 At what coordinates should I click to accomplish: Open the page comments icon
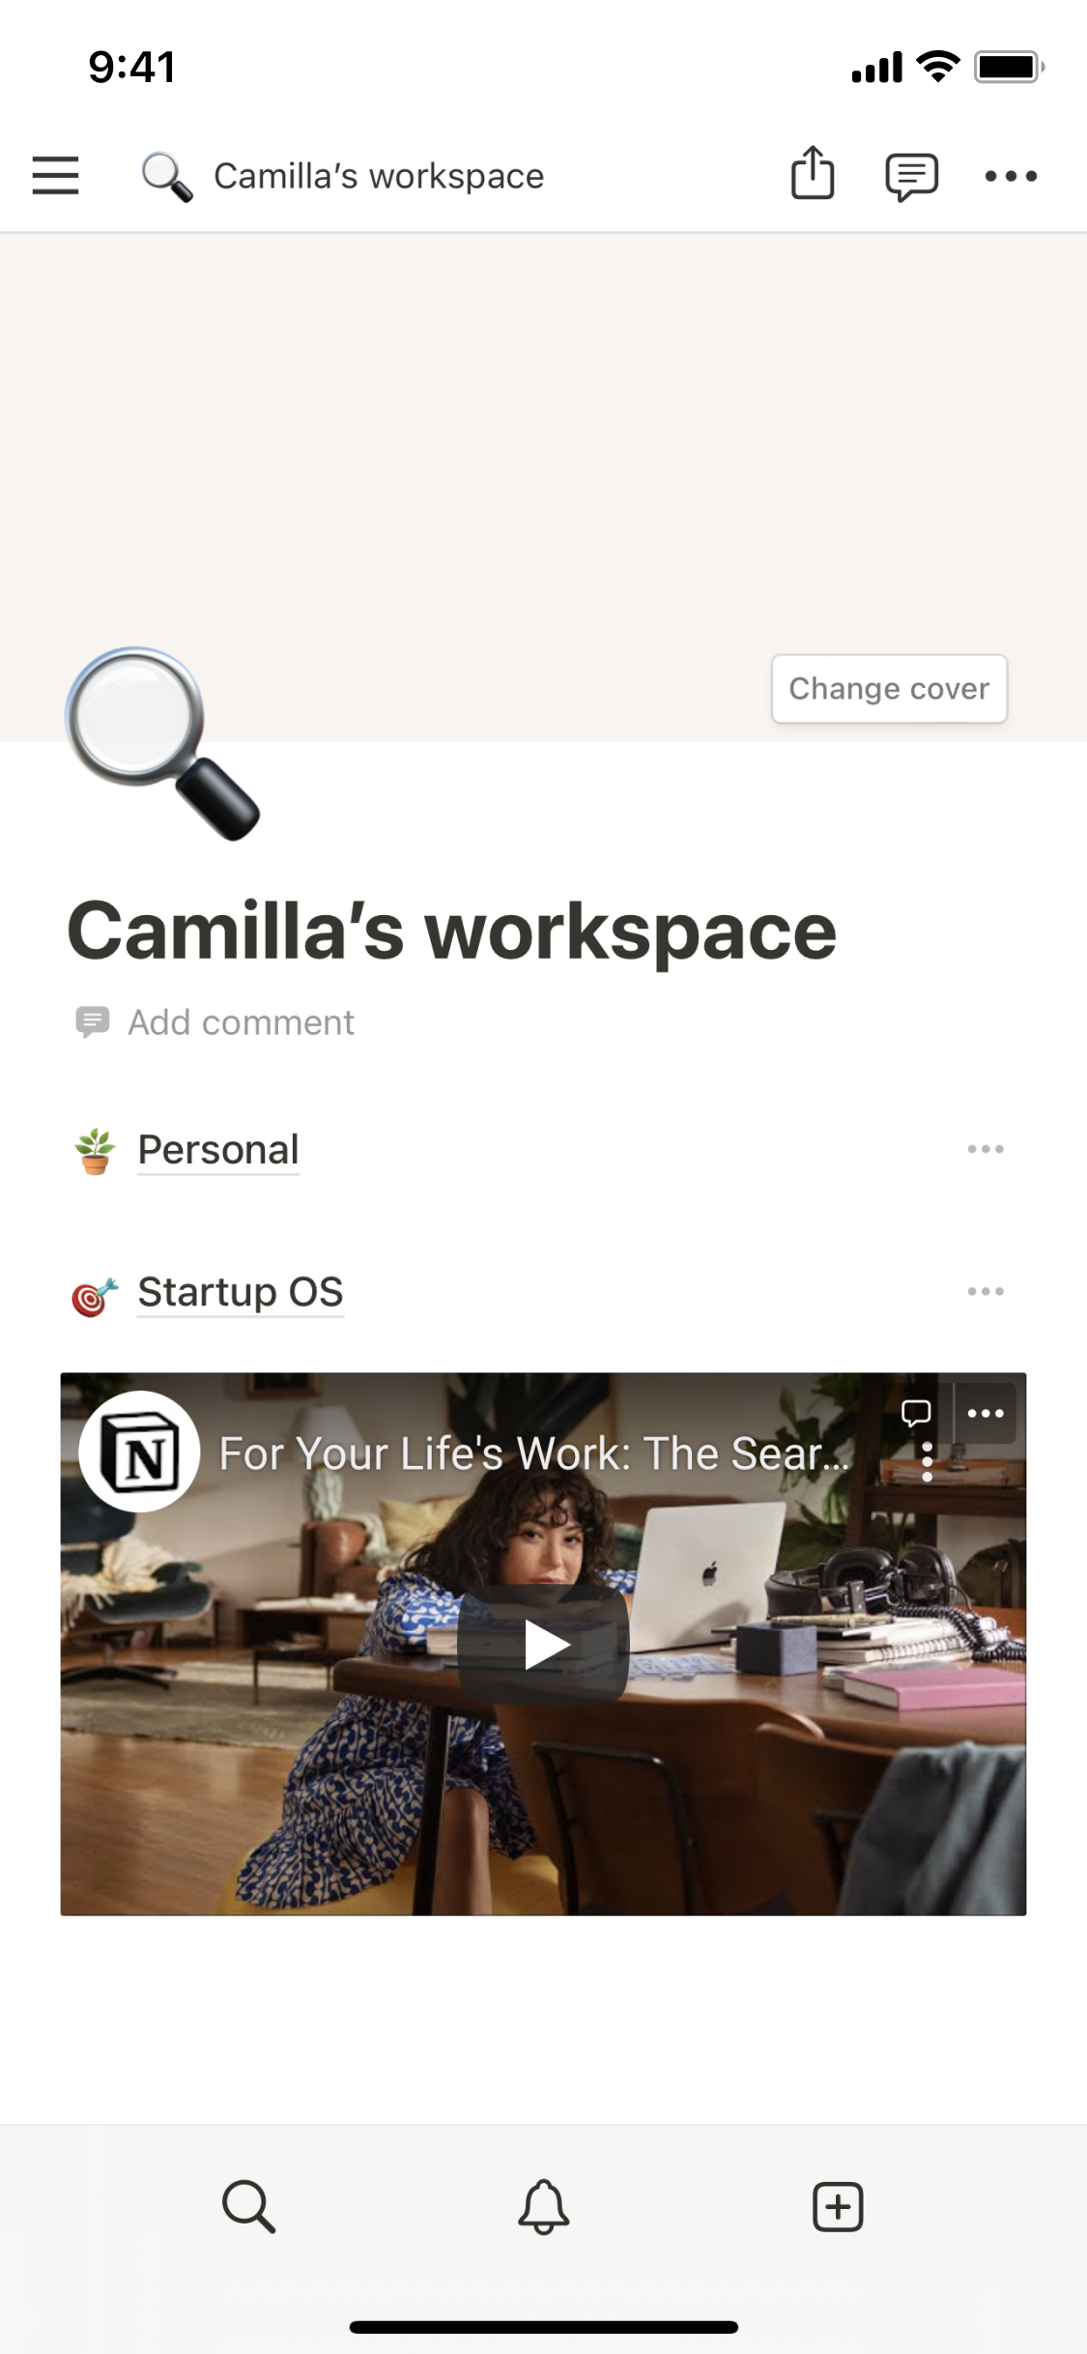pyautogui.click(x=911, y=177)
